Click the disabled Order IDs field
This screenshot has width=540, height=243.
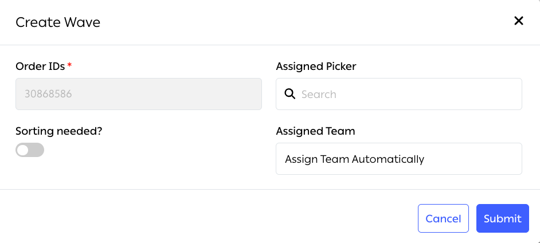[x=138, y=94]
